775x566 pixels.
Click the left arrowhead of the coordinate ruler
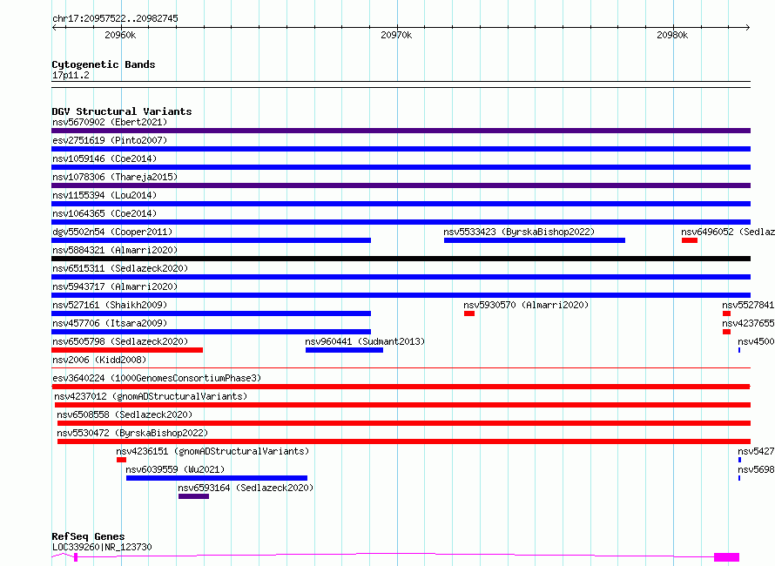tap(54, 28)
